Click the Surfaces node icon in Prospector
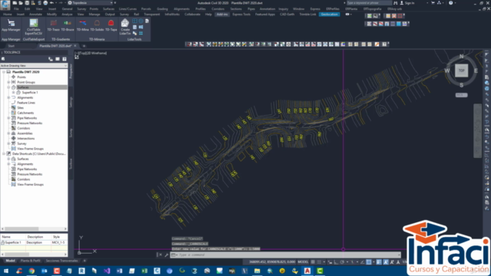This screenshot has height=276, width=491. click(14, 87)
